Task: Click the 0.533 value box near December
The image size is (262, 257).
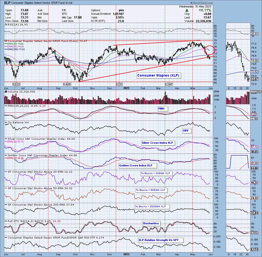Action: tap(119, 84)
